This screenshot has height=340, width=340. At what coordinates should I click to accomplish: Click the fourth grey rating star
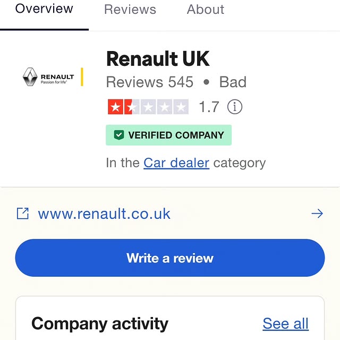pyautogui.click(x=165, y=107)
